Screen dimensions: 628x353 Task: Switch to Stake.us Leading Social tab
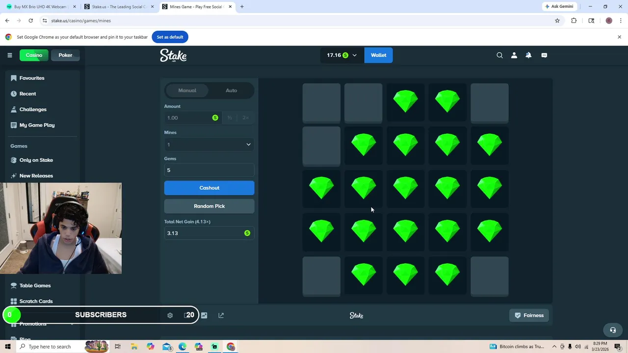[x=119, y=7]
